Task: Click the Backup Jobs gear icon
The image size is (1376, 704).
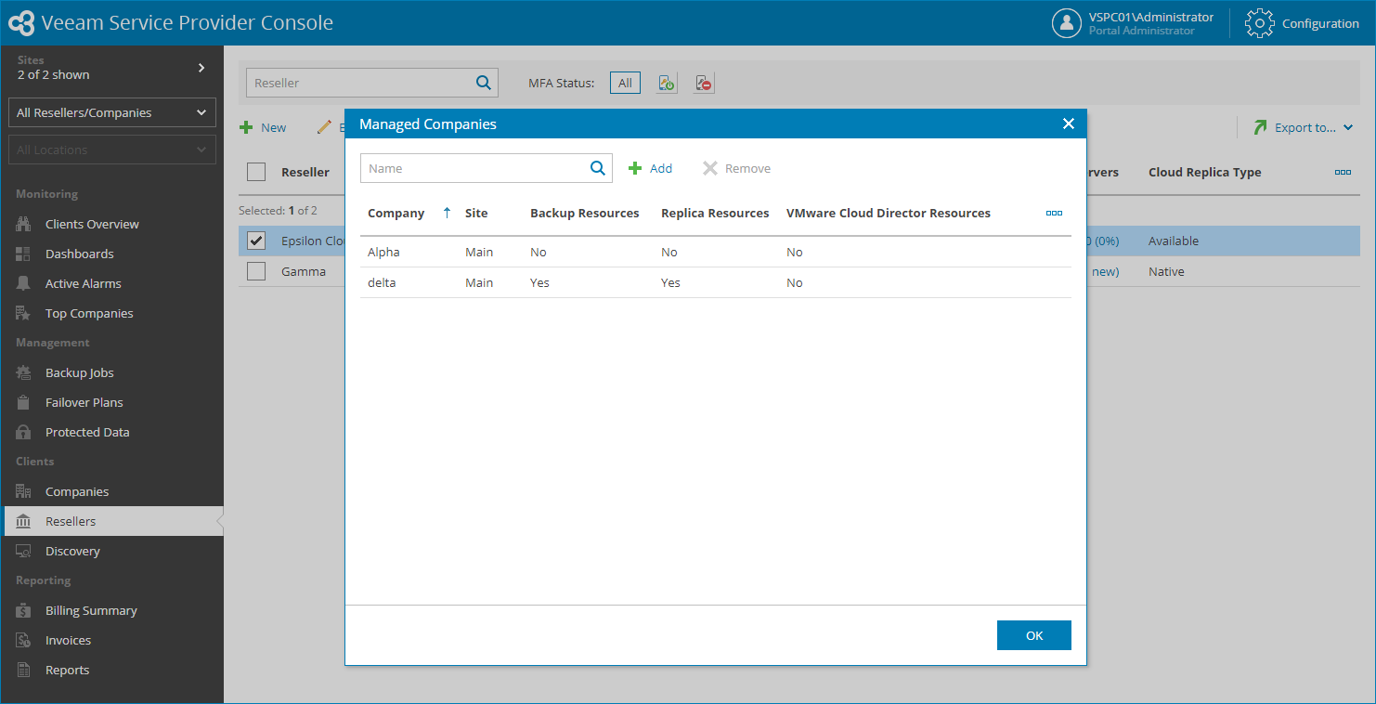Action: [24, 372]
